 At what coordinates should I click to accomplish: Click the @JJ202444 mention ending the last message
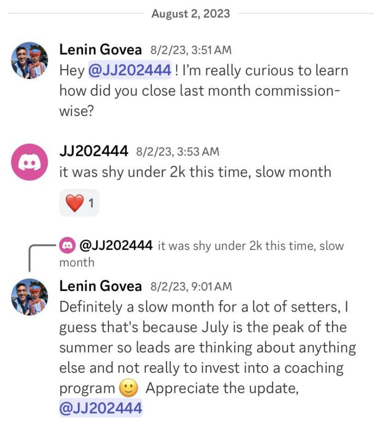100,408
